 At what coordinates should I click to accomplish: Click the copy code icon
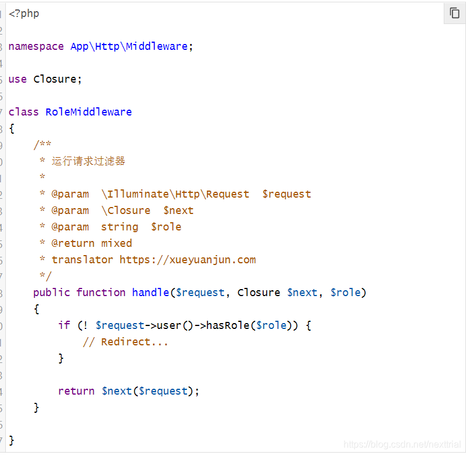[x=454, y=13]
